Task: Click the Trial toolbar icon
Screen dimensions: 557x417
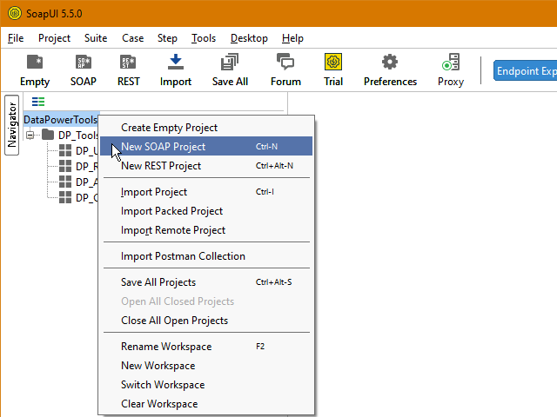Action: point(332,69)
